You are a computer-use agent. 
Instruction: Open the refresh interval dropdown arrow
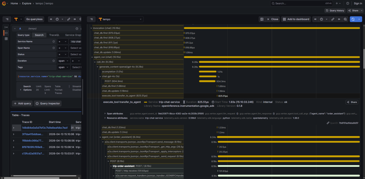click(359, 19)
